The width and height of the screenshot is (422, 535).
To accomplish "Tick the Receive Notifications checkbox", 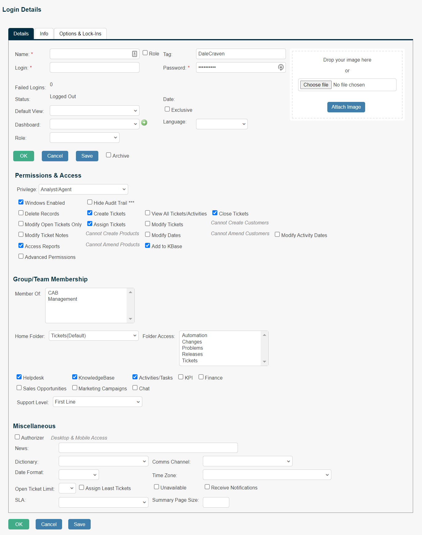I will [x=207, y=487].
